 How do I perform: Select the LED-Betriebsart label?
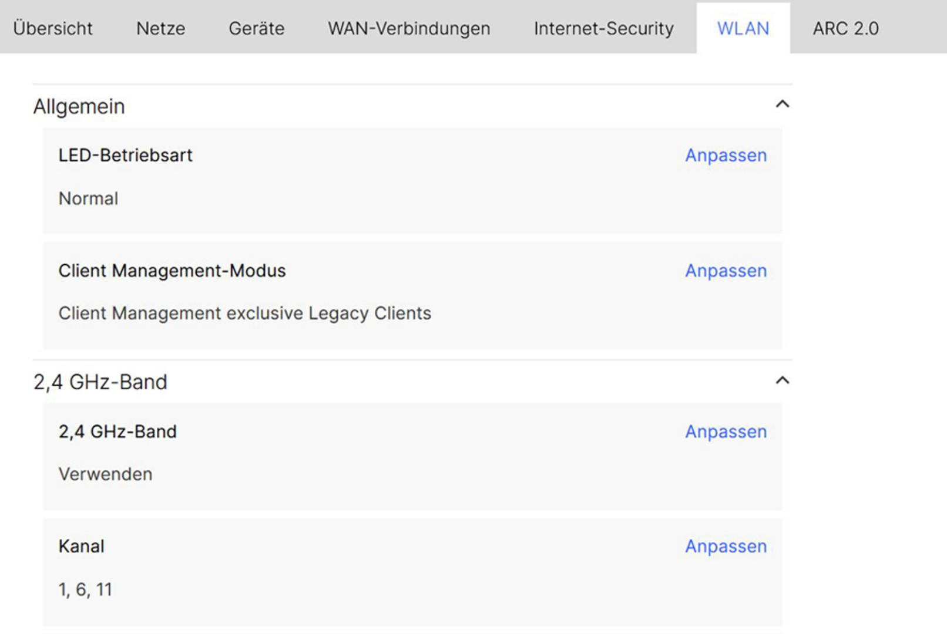[x=125, y=156]
